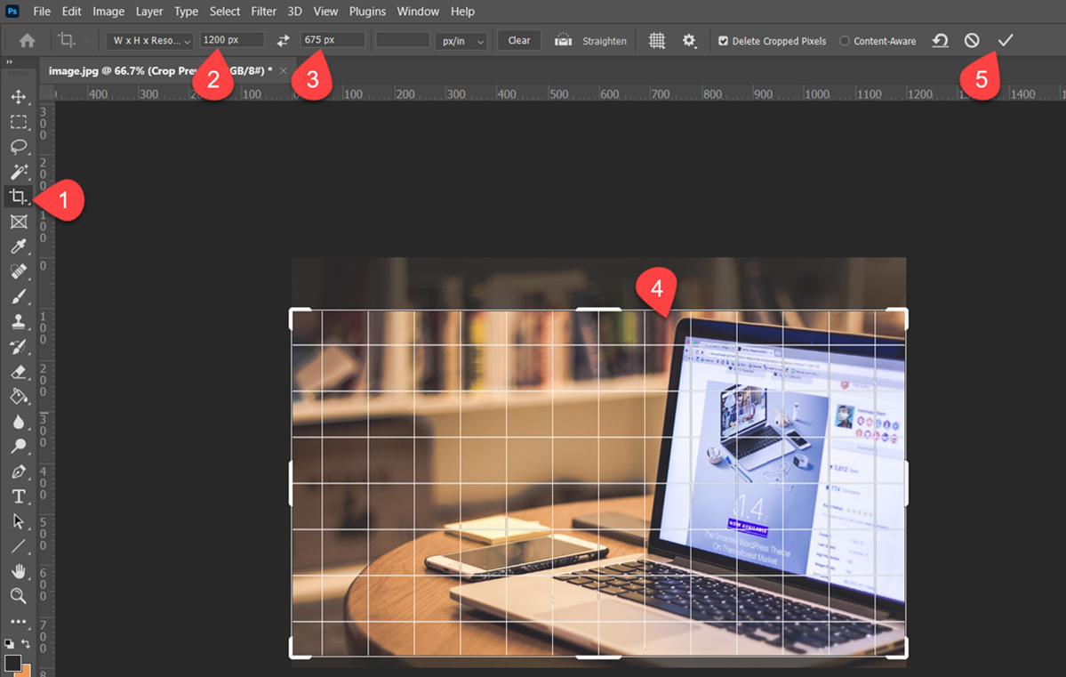
Task: Select the Lasso tool
Action: [18, 147]
